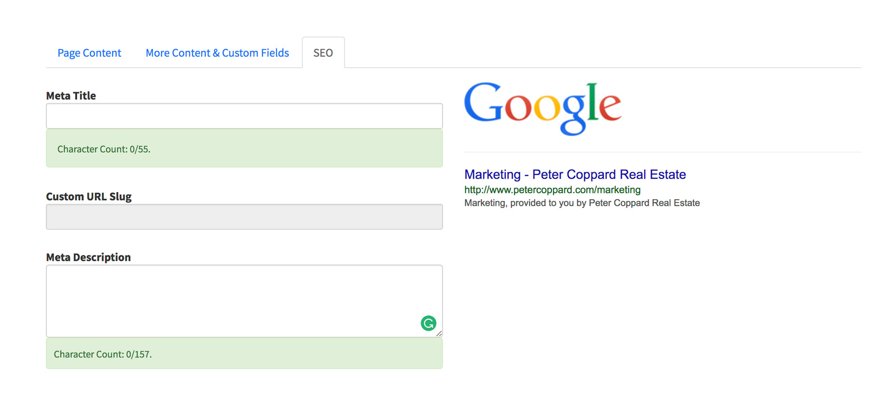The width and height of the screenshot is (893, 411).
Task: Click the Meta Title label
Action: tap(71, 96)
